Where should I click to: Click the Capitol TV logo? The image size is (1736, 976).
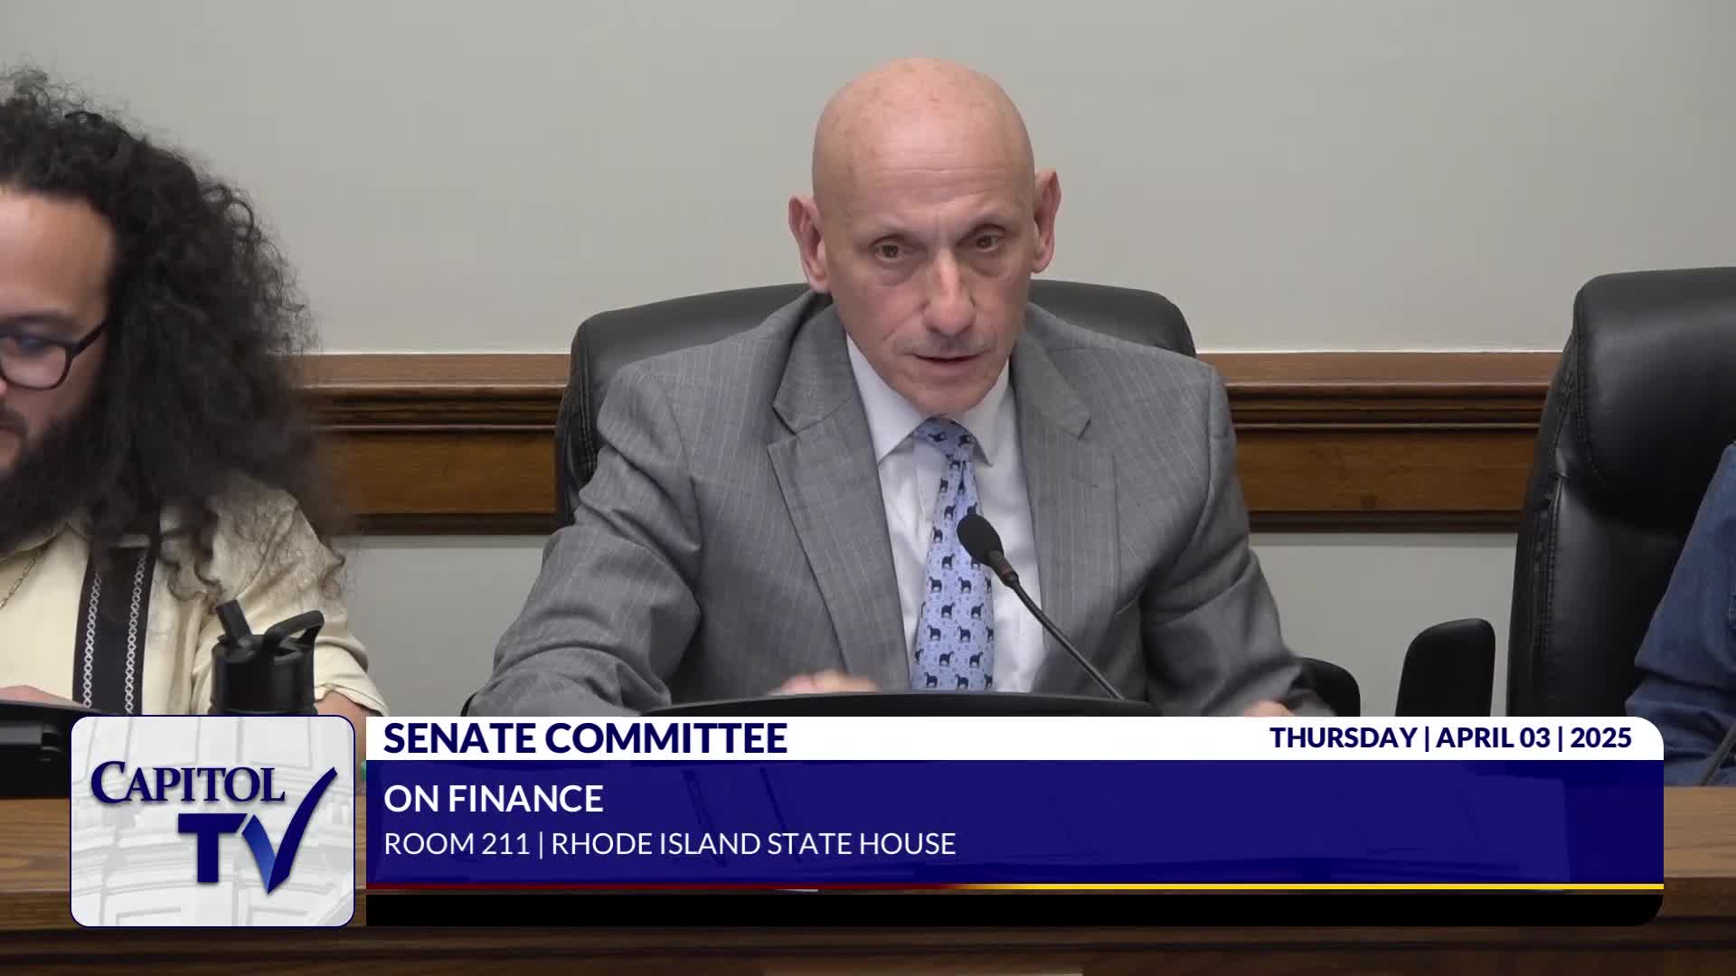(x=212, y=821)
